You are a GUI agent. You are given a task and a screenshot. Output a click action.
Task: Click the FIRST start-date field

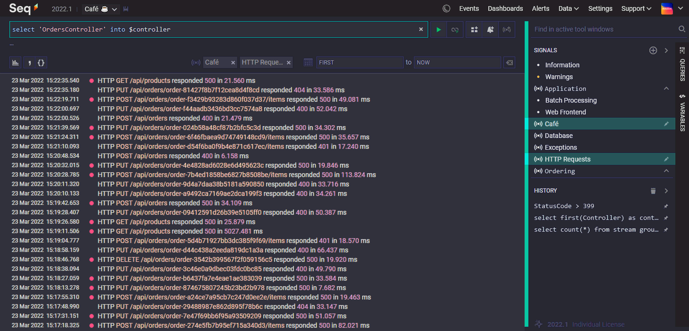[x=359, y=62]
